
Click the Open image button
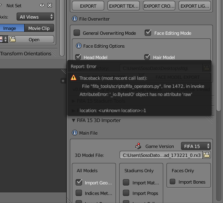[x=31, y=39]
